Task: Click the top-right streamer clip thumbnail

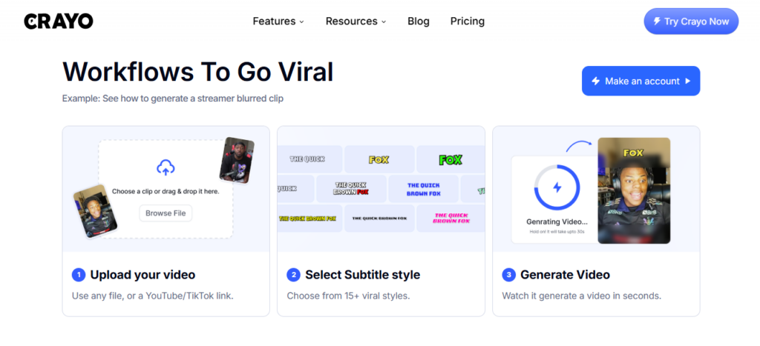Action: click(x=237, y=159)
